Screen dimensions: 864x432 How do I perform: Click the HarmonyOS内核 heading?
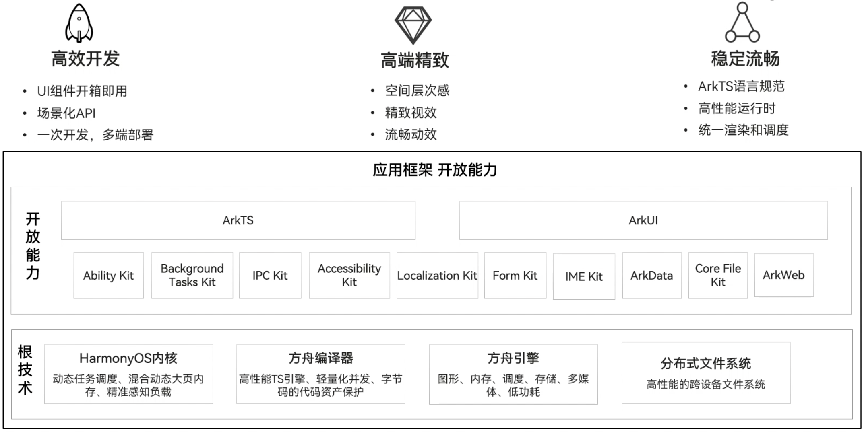pos(128,358)
